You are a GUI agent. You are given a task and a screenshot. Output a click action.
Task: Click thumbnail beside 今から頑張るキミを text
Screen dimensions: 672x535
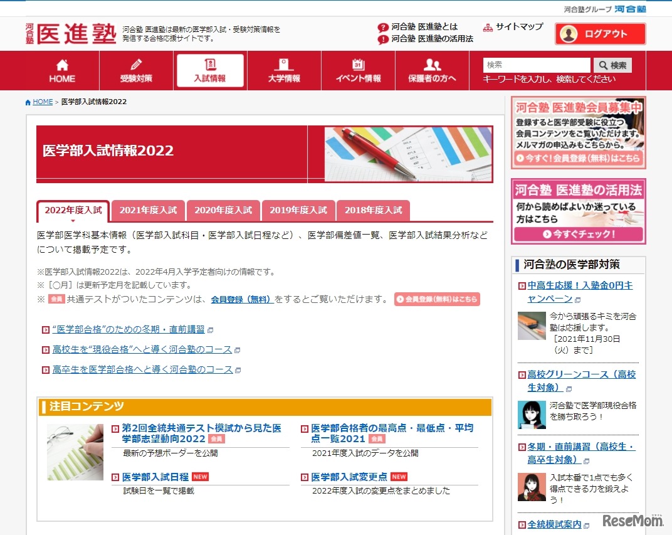(532, 326)
